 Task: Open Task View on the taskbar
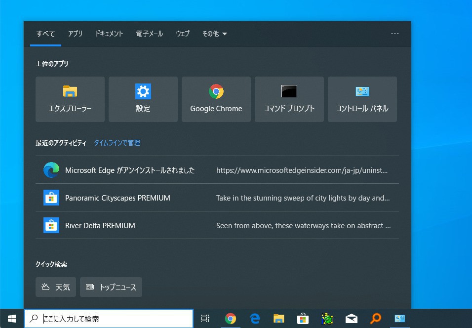pyautogui.click(x=205, y=319)
